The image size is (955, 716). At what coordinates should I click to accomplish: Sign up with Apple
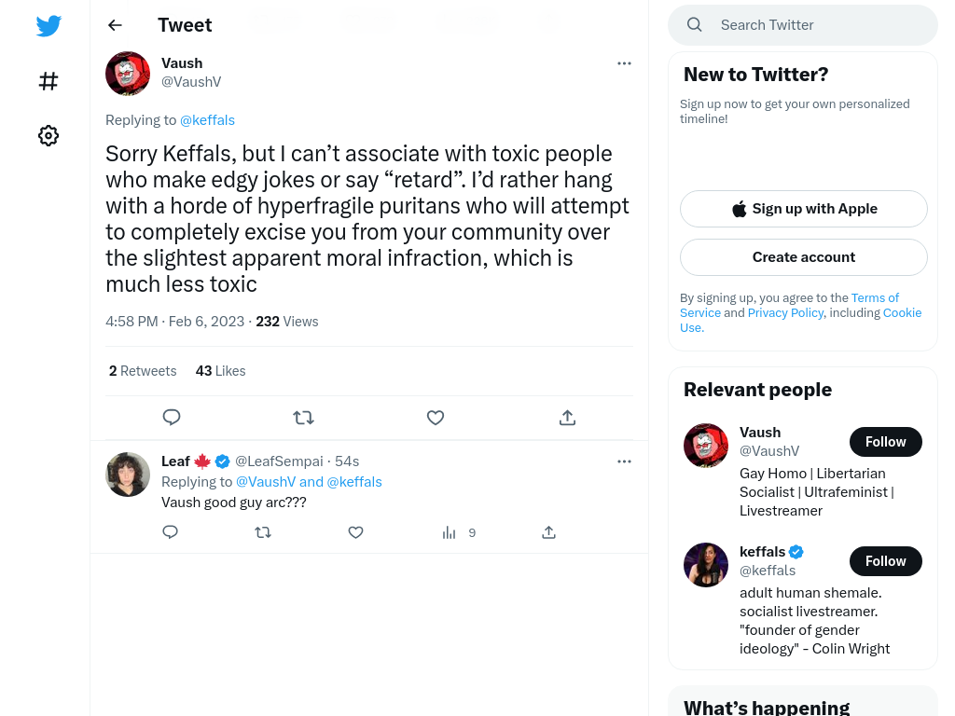click(x=804, y=209)
